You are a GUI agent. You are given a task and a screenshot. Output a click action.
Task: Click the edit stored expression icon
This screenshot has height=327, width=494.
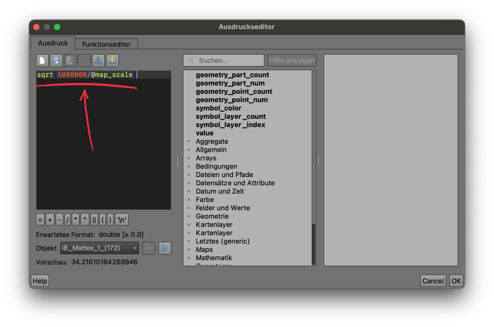[x=70, y=61]
